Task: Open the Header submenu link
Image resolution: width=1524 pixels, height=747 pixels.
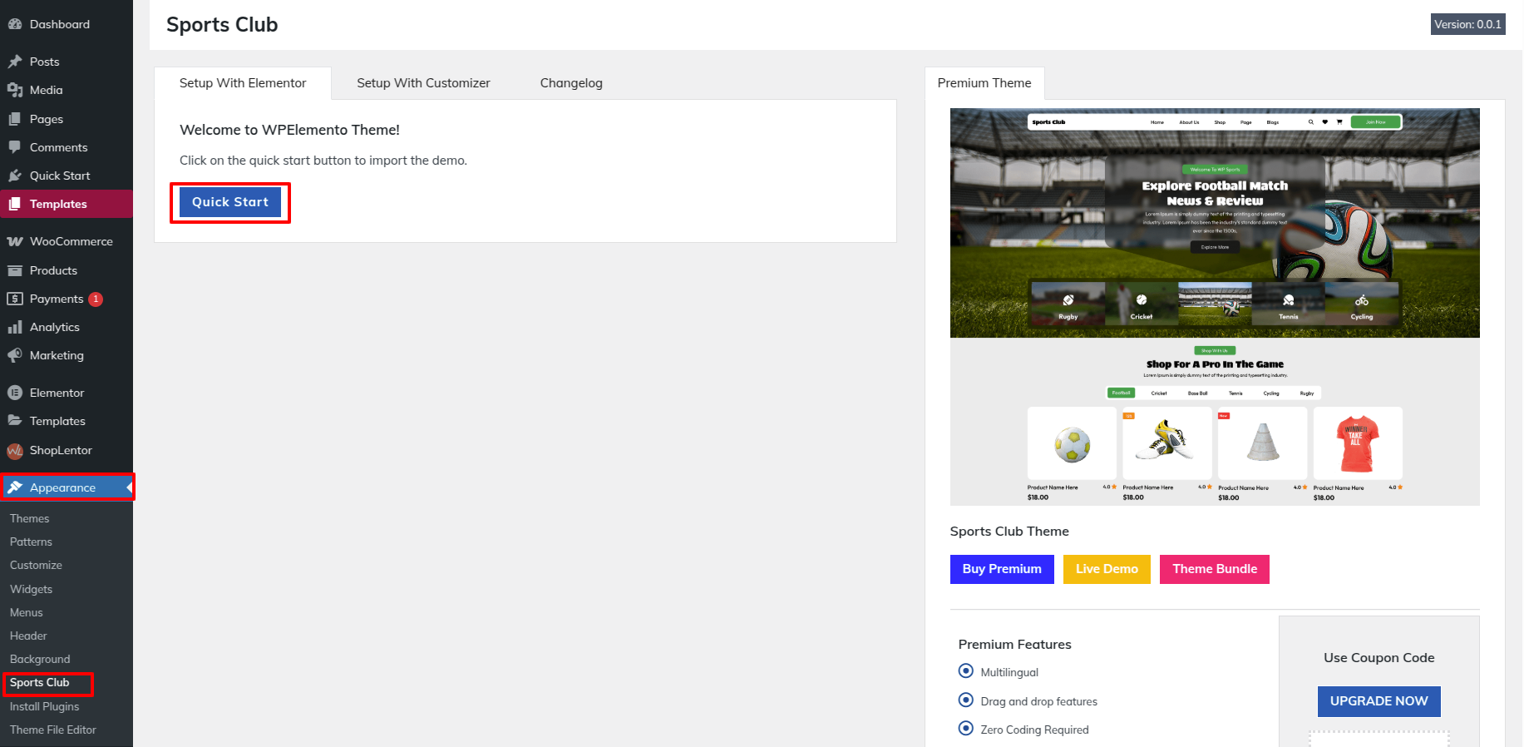Action: pos(28,636)
